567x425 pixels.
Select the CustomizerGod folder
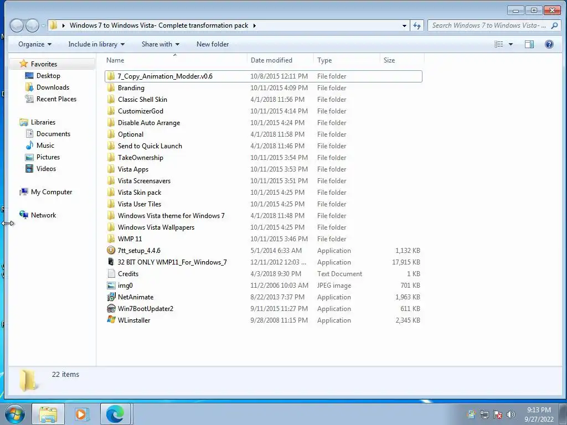pos(263,111)
